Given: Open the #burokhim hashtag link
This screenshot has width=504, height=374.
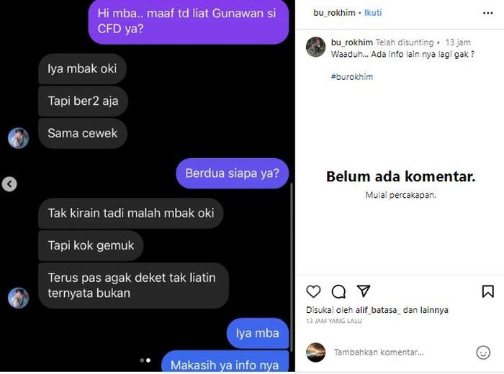Looking at the screenshot, I should pos(352,77).
